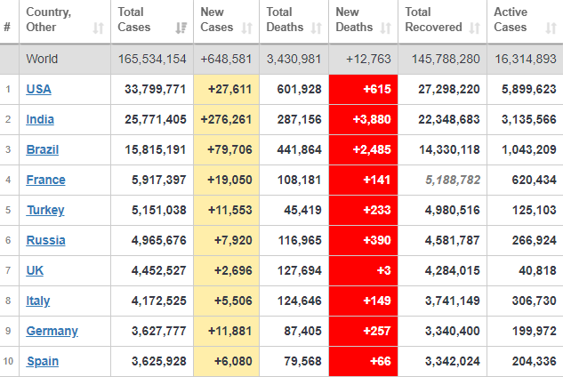Viewport: 563px width, 377px height.
Task: Select UK new deaths +3 cell
Action: pyautogui.click(x=364, y=270)
